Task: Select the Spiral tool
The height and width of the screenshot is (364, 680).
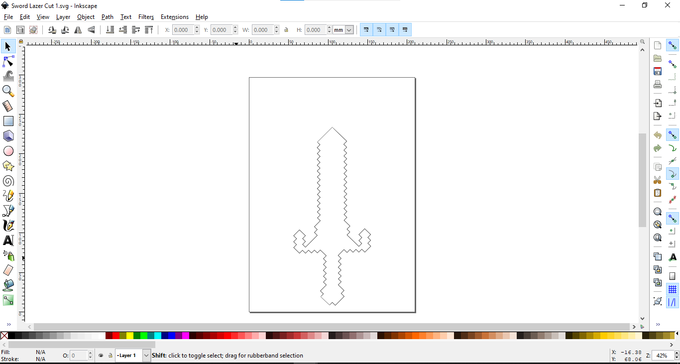Action: pyautogui.click(x=8, y=181)
